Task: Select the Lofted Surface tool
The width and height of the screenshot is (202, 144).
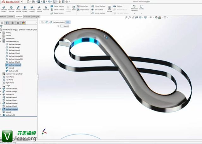Action: pyautogui.click(x=25, y=9)
